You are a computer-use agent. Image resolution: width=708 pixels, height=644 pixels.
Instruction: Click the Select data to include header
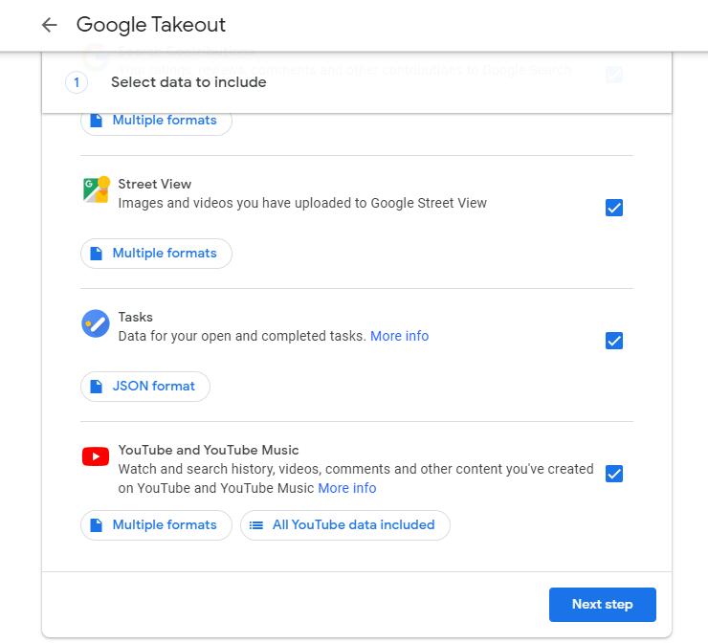(188, 82)
